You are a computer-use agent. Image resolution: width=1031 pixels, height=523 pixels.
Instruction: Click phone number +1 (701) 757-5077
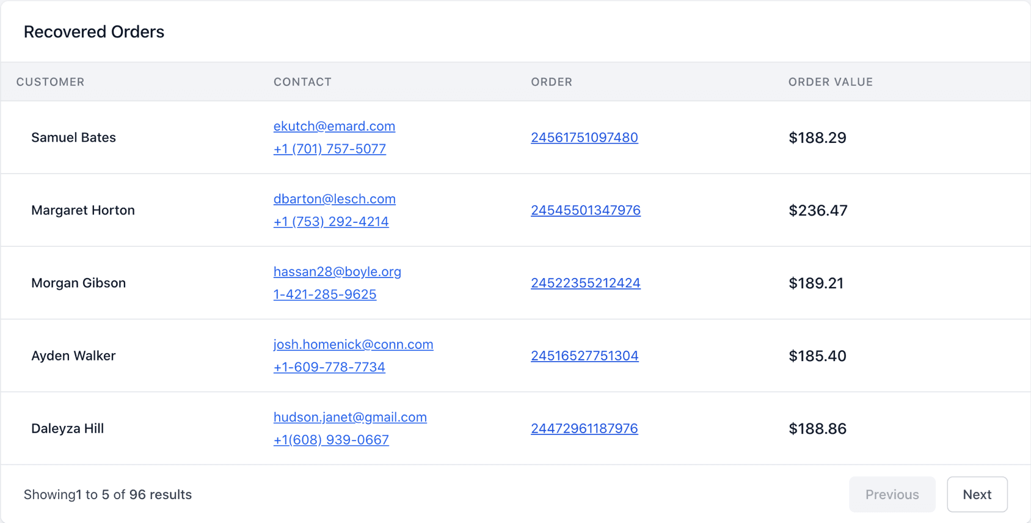[330, 148]
